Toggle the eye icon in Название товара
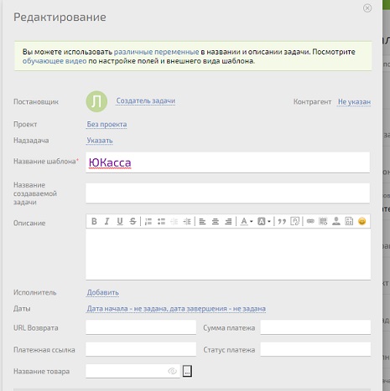This screenshot has height=391, width=390. coord(172,371)
